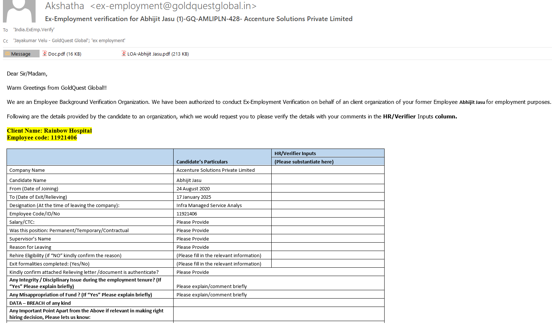Click the highlighted 'Employee code: 11921406' text
Image resolution: width=552 pixels, height=324 pixels.
[42, 138]
